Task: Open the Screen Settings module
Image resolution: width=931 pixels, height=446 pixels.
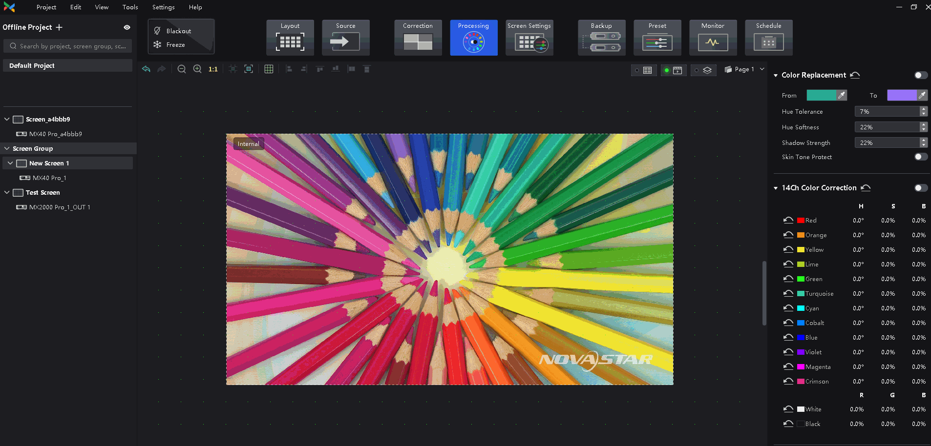Action: (529, 38)
